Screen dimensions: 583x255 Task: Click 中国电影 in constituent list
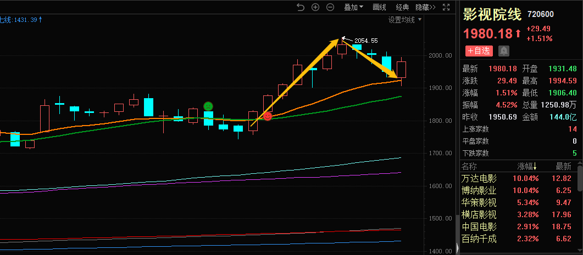pos(479,226)
